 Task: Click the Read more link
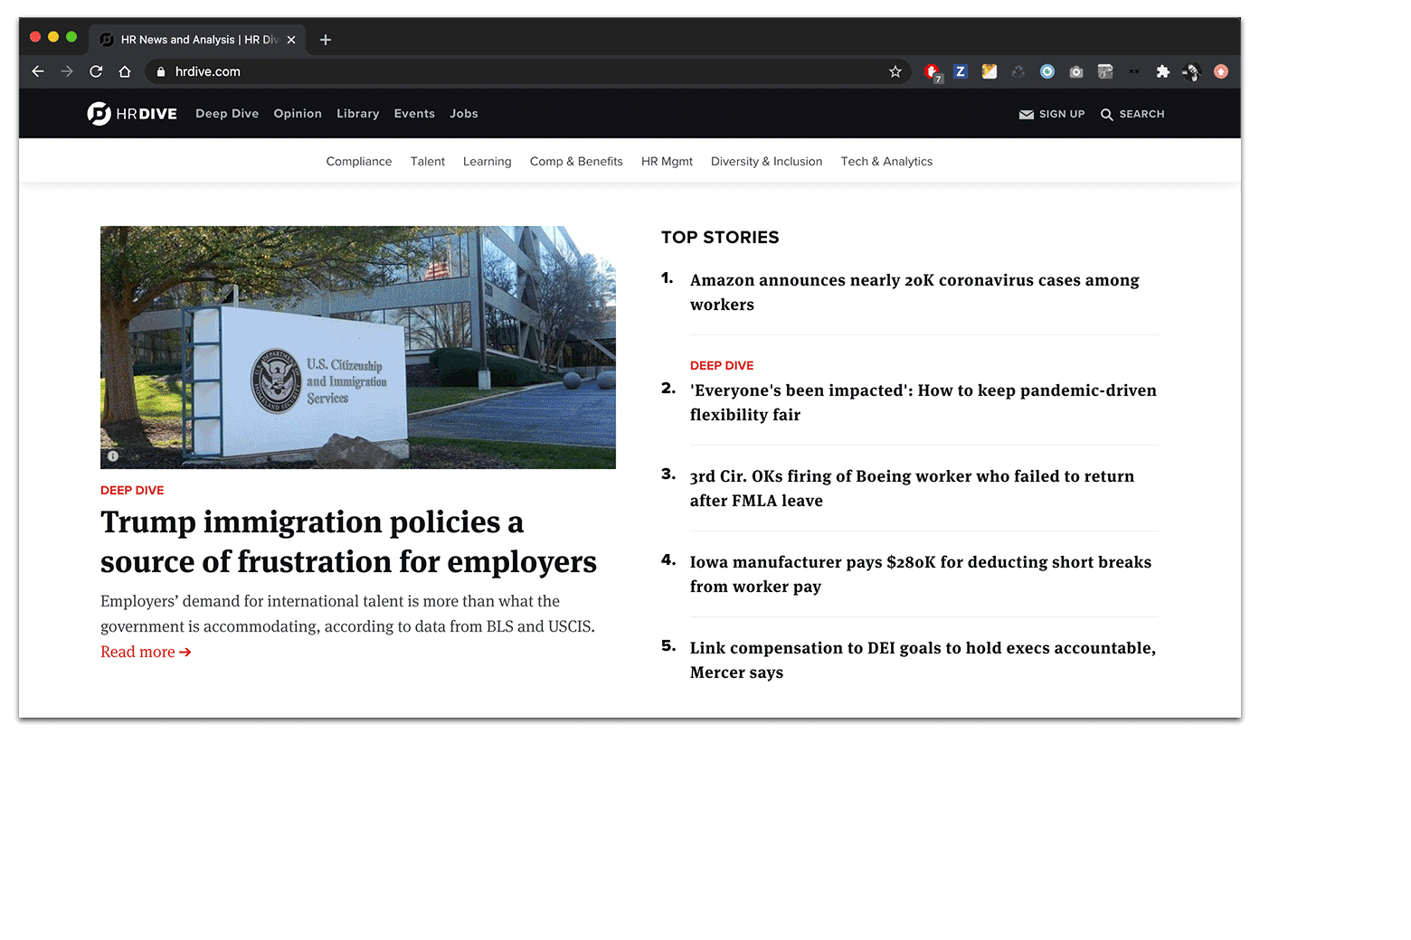pos(146,653)
